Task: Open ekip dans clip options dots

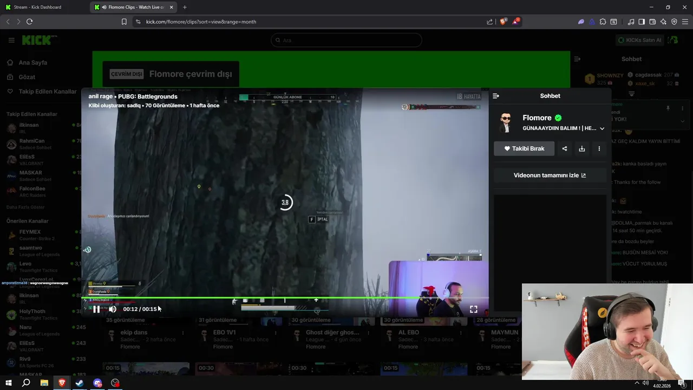Action: 183,333
